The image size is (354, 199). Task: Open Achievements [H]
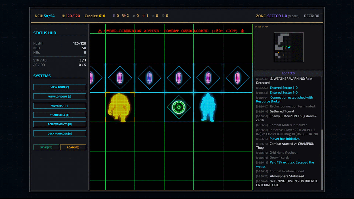tap(60, 124)
